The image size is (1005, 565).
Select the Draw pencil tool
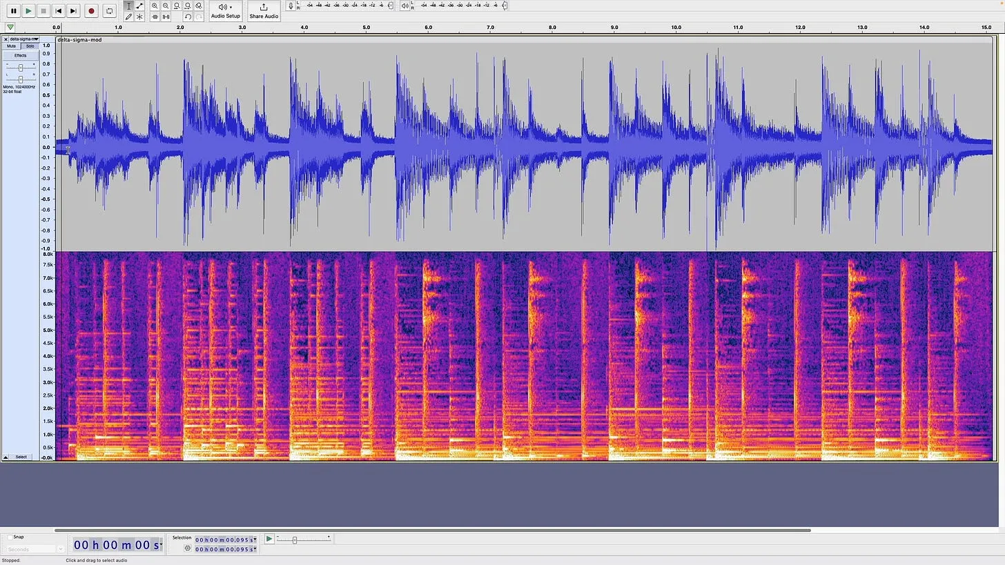tap(128, 17)
